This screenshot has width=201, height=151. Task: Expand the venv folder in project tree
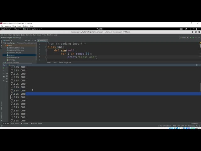pyautogui.click(x=5, y=45)
